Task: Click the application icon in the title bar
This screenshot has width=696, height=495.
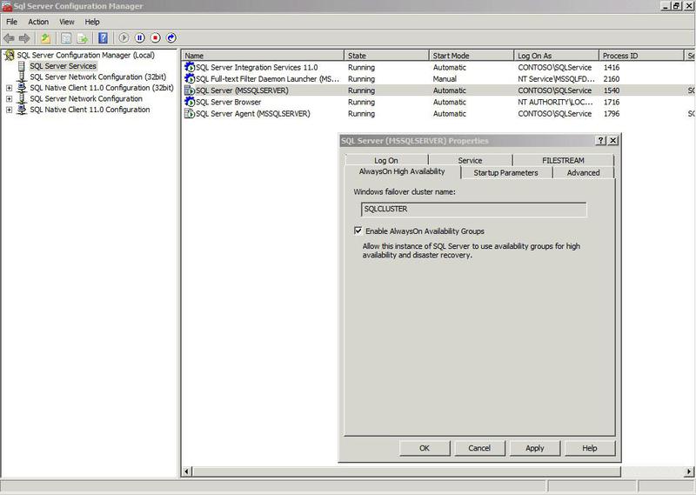Action: click(7, 6)
